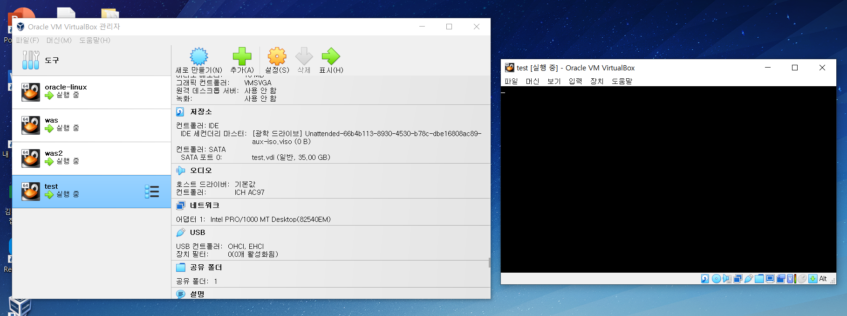The width and height of the screenshot is (847, 316).
Task: Select the was virtual machine
Action: pyautogui.click(x=91, y=125)
